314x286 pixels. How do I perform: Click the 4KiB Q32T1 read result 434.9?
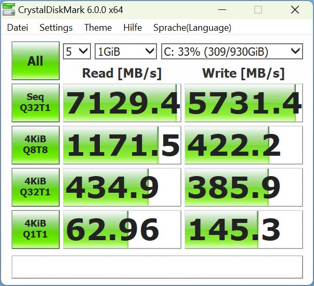click(122, 187)
